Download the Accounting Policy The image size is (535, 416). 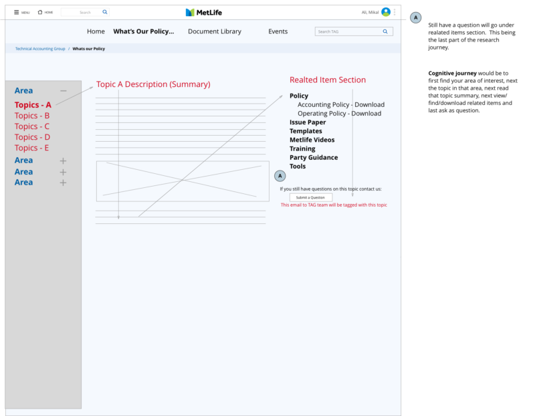click(x=341, y=104)
